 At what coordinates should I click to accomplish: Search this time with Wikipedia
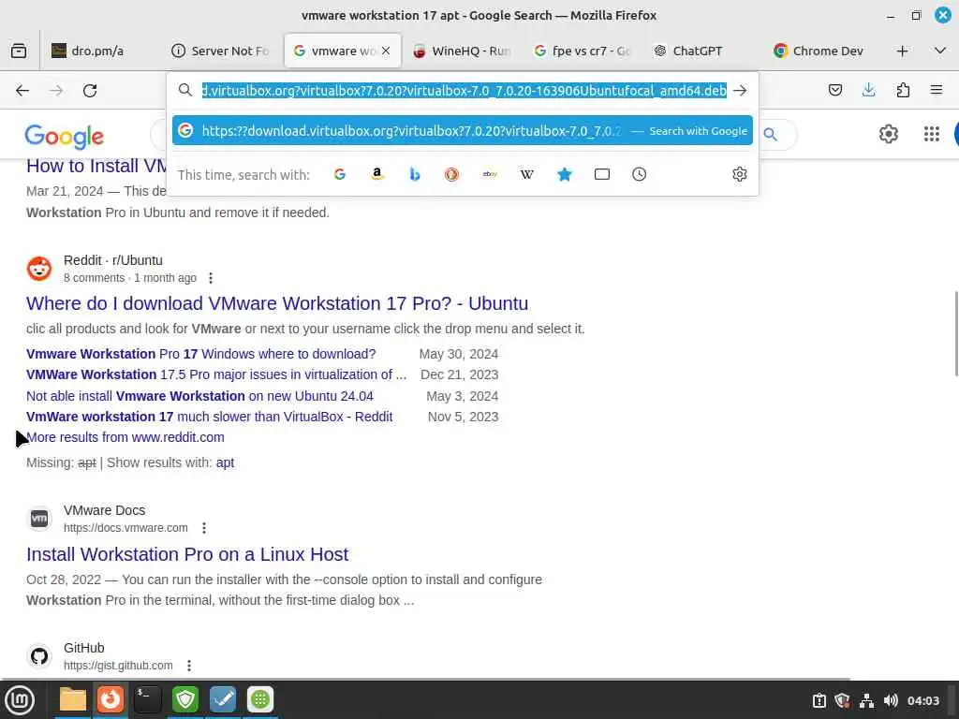pos(526,174)
